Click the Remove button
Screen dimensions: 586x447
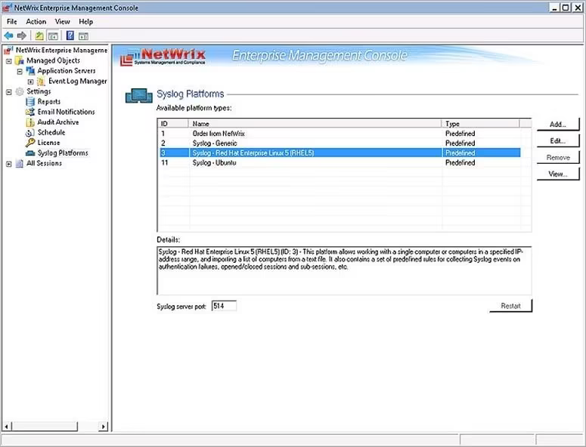[558, 158]
